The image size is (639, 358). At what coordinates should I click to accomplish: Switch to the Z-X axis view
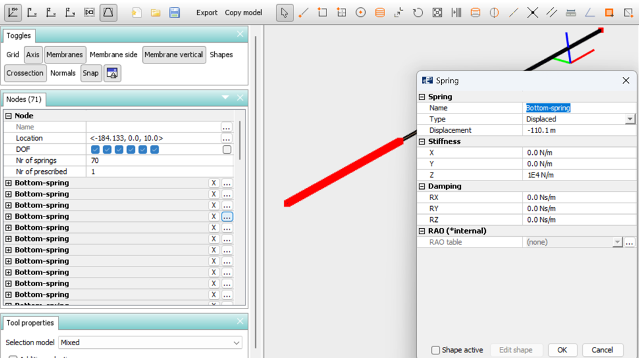[51, 13]
